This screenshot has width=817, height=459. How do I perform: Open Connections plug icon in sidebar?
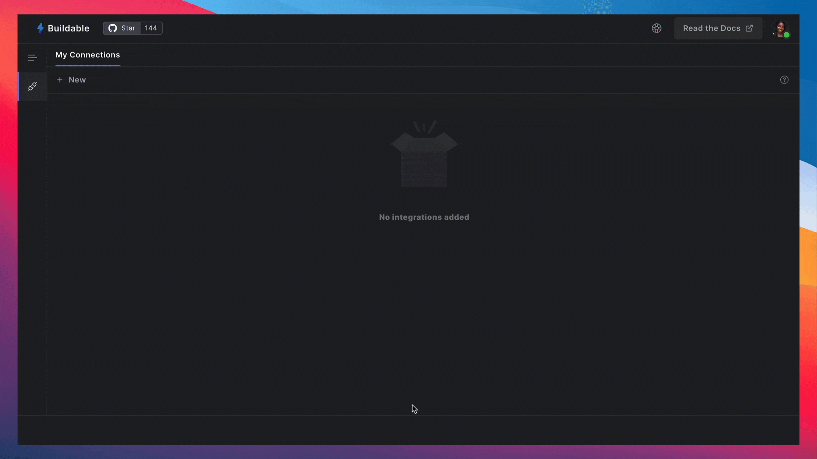tap(32, 87)
